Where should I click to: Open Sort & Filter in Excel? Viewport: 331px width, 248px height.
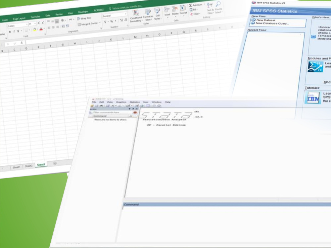click(x=210, y=8)
